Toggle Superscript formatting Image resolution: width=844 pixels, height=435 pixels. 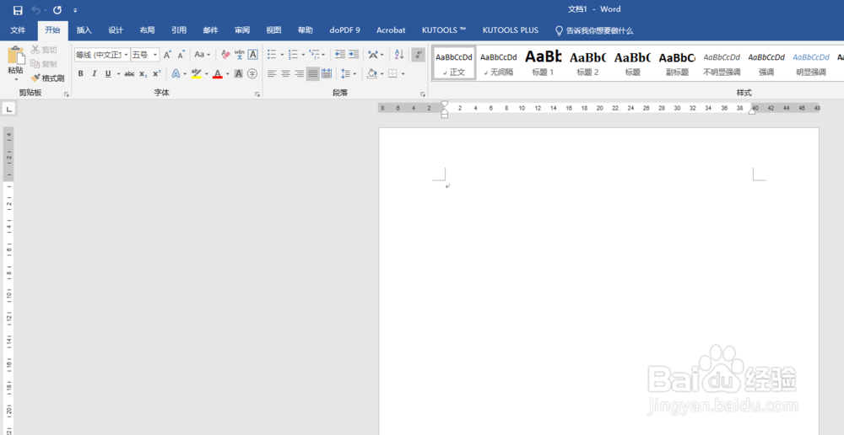coord(156,73)
